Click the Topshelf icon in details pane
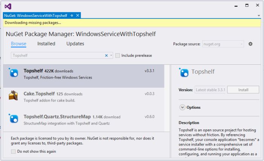Viewport: 264px width, 161px height. [x=184, y=73]
